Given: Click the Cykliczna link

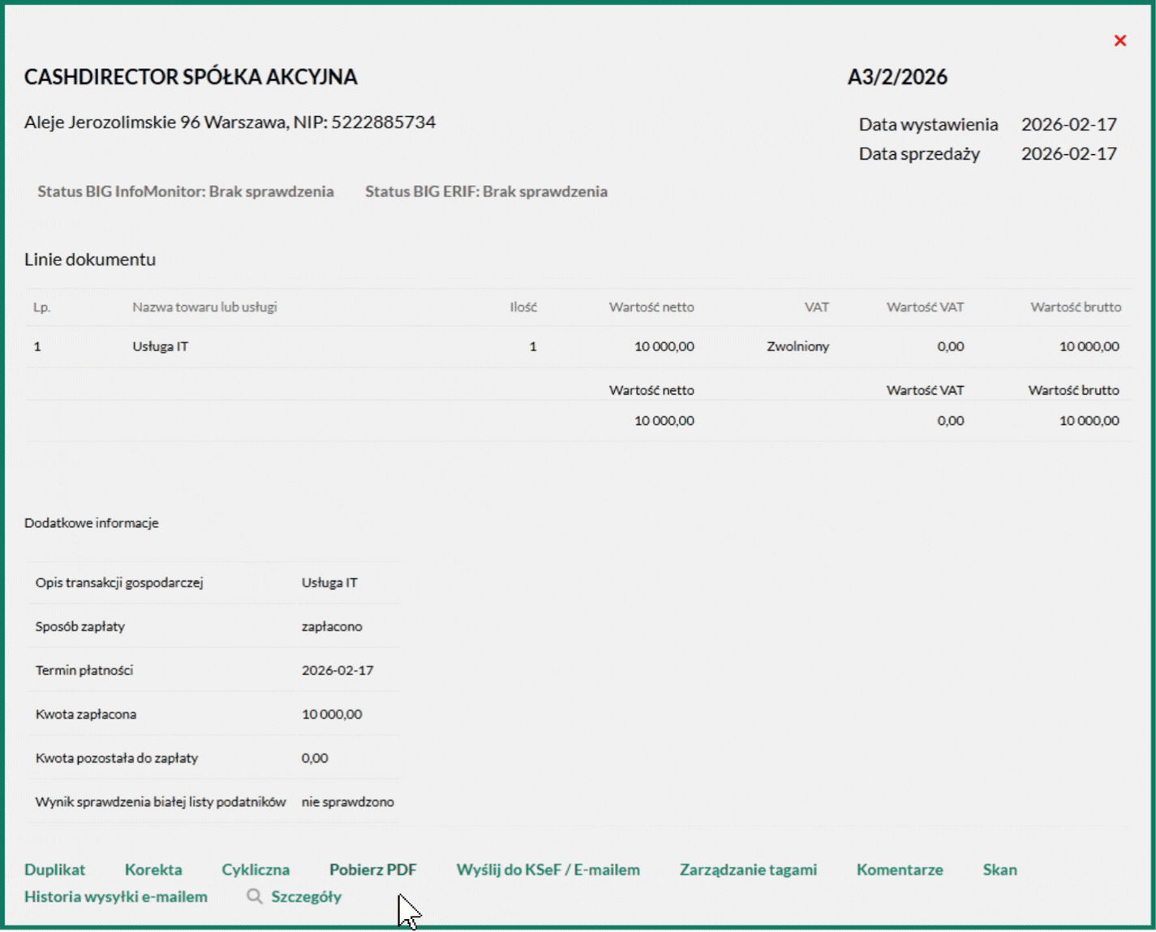Looking at the screenshot, I should tap(256, 870).
